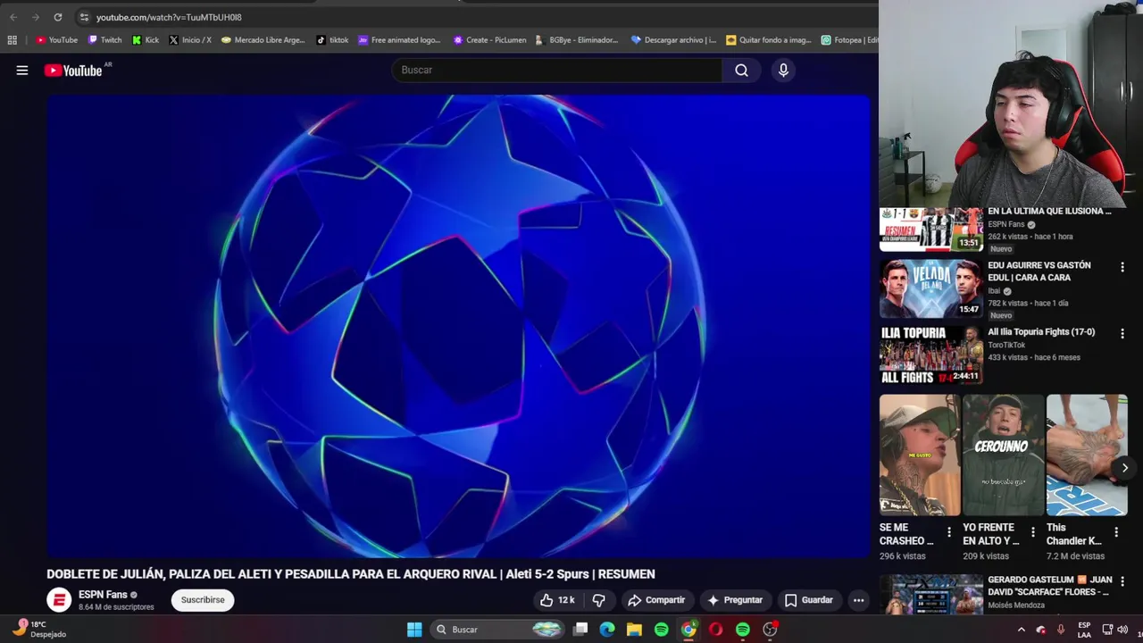Image resolution: width=1143 pixels, height=643 pixels.
Task: Open the Twitch bookmark
Action: [x=105, y=40]
